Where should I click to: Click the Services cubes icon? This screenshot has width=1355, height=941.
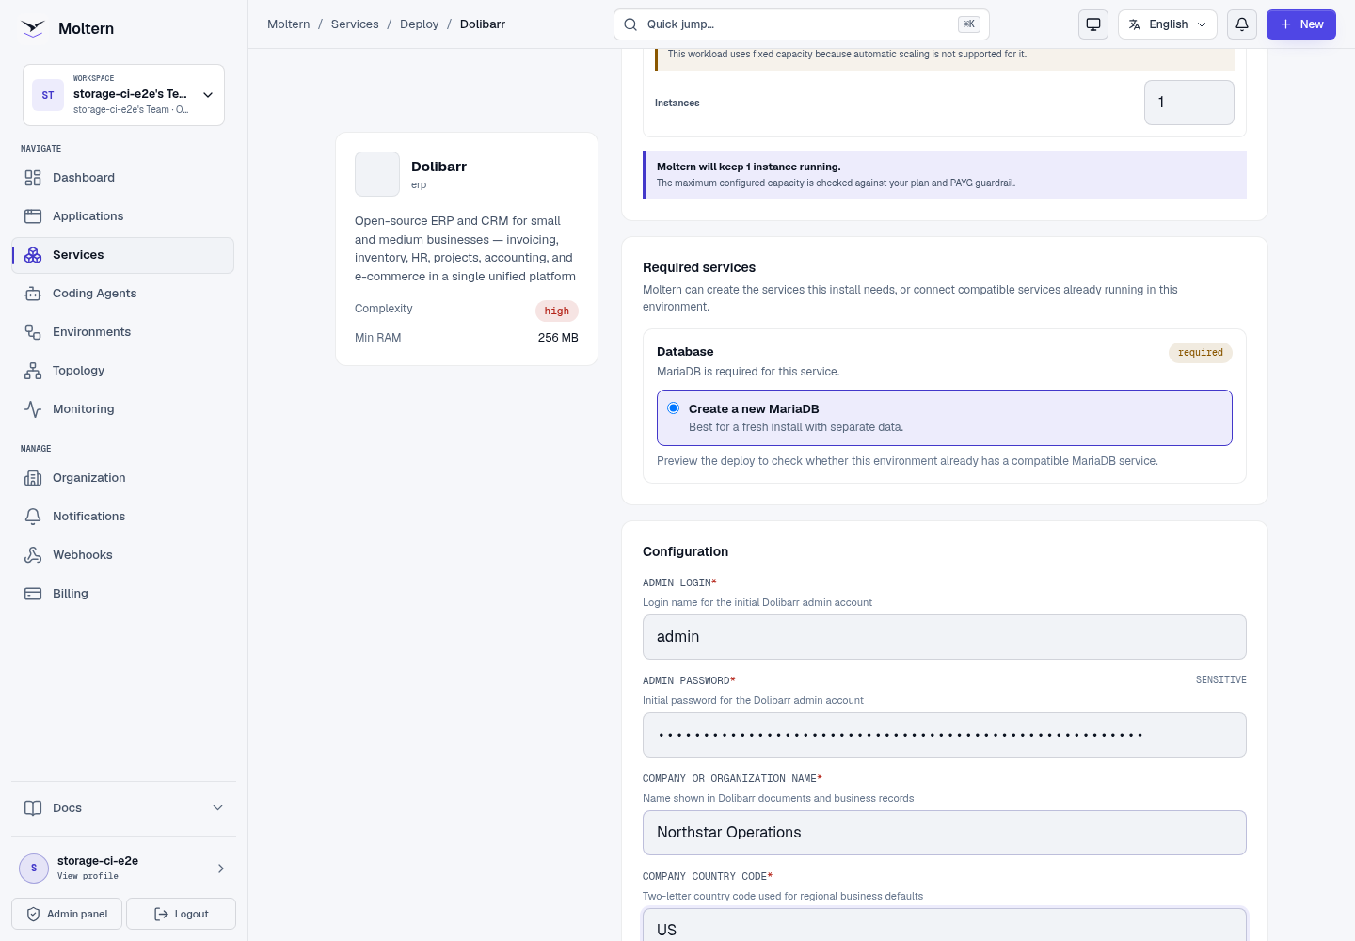point(33,255)
